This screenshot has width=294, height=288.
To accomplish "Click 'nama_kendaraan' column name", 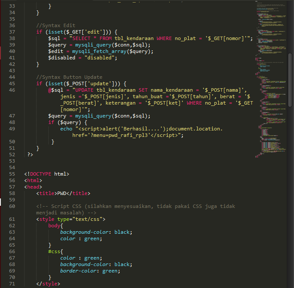I will tap(172, 90).
